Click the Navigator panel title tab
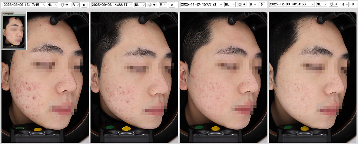 pyautogui.click(x=8, y=14)
